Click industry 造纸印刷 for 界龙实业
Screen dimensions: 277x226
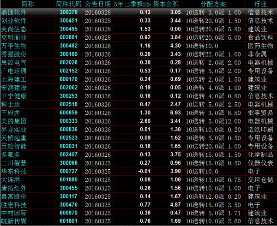click(260, 130)
